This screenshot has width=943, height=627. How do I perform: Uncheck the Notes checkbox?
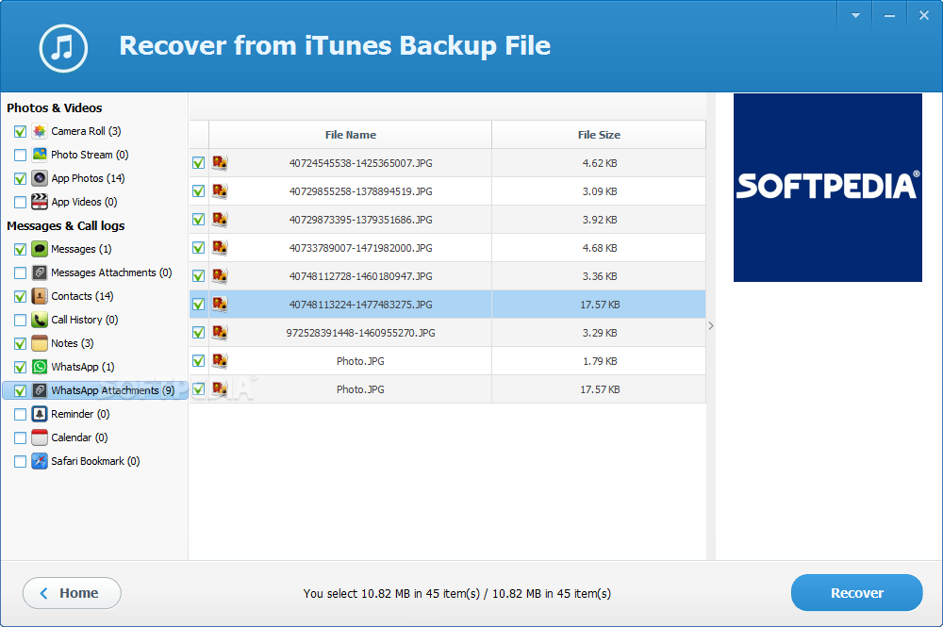(x=20, y=344)
